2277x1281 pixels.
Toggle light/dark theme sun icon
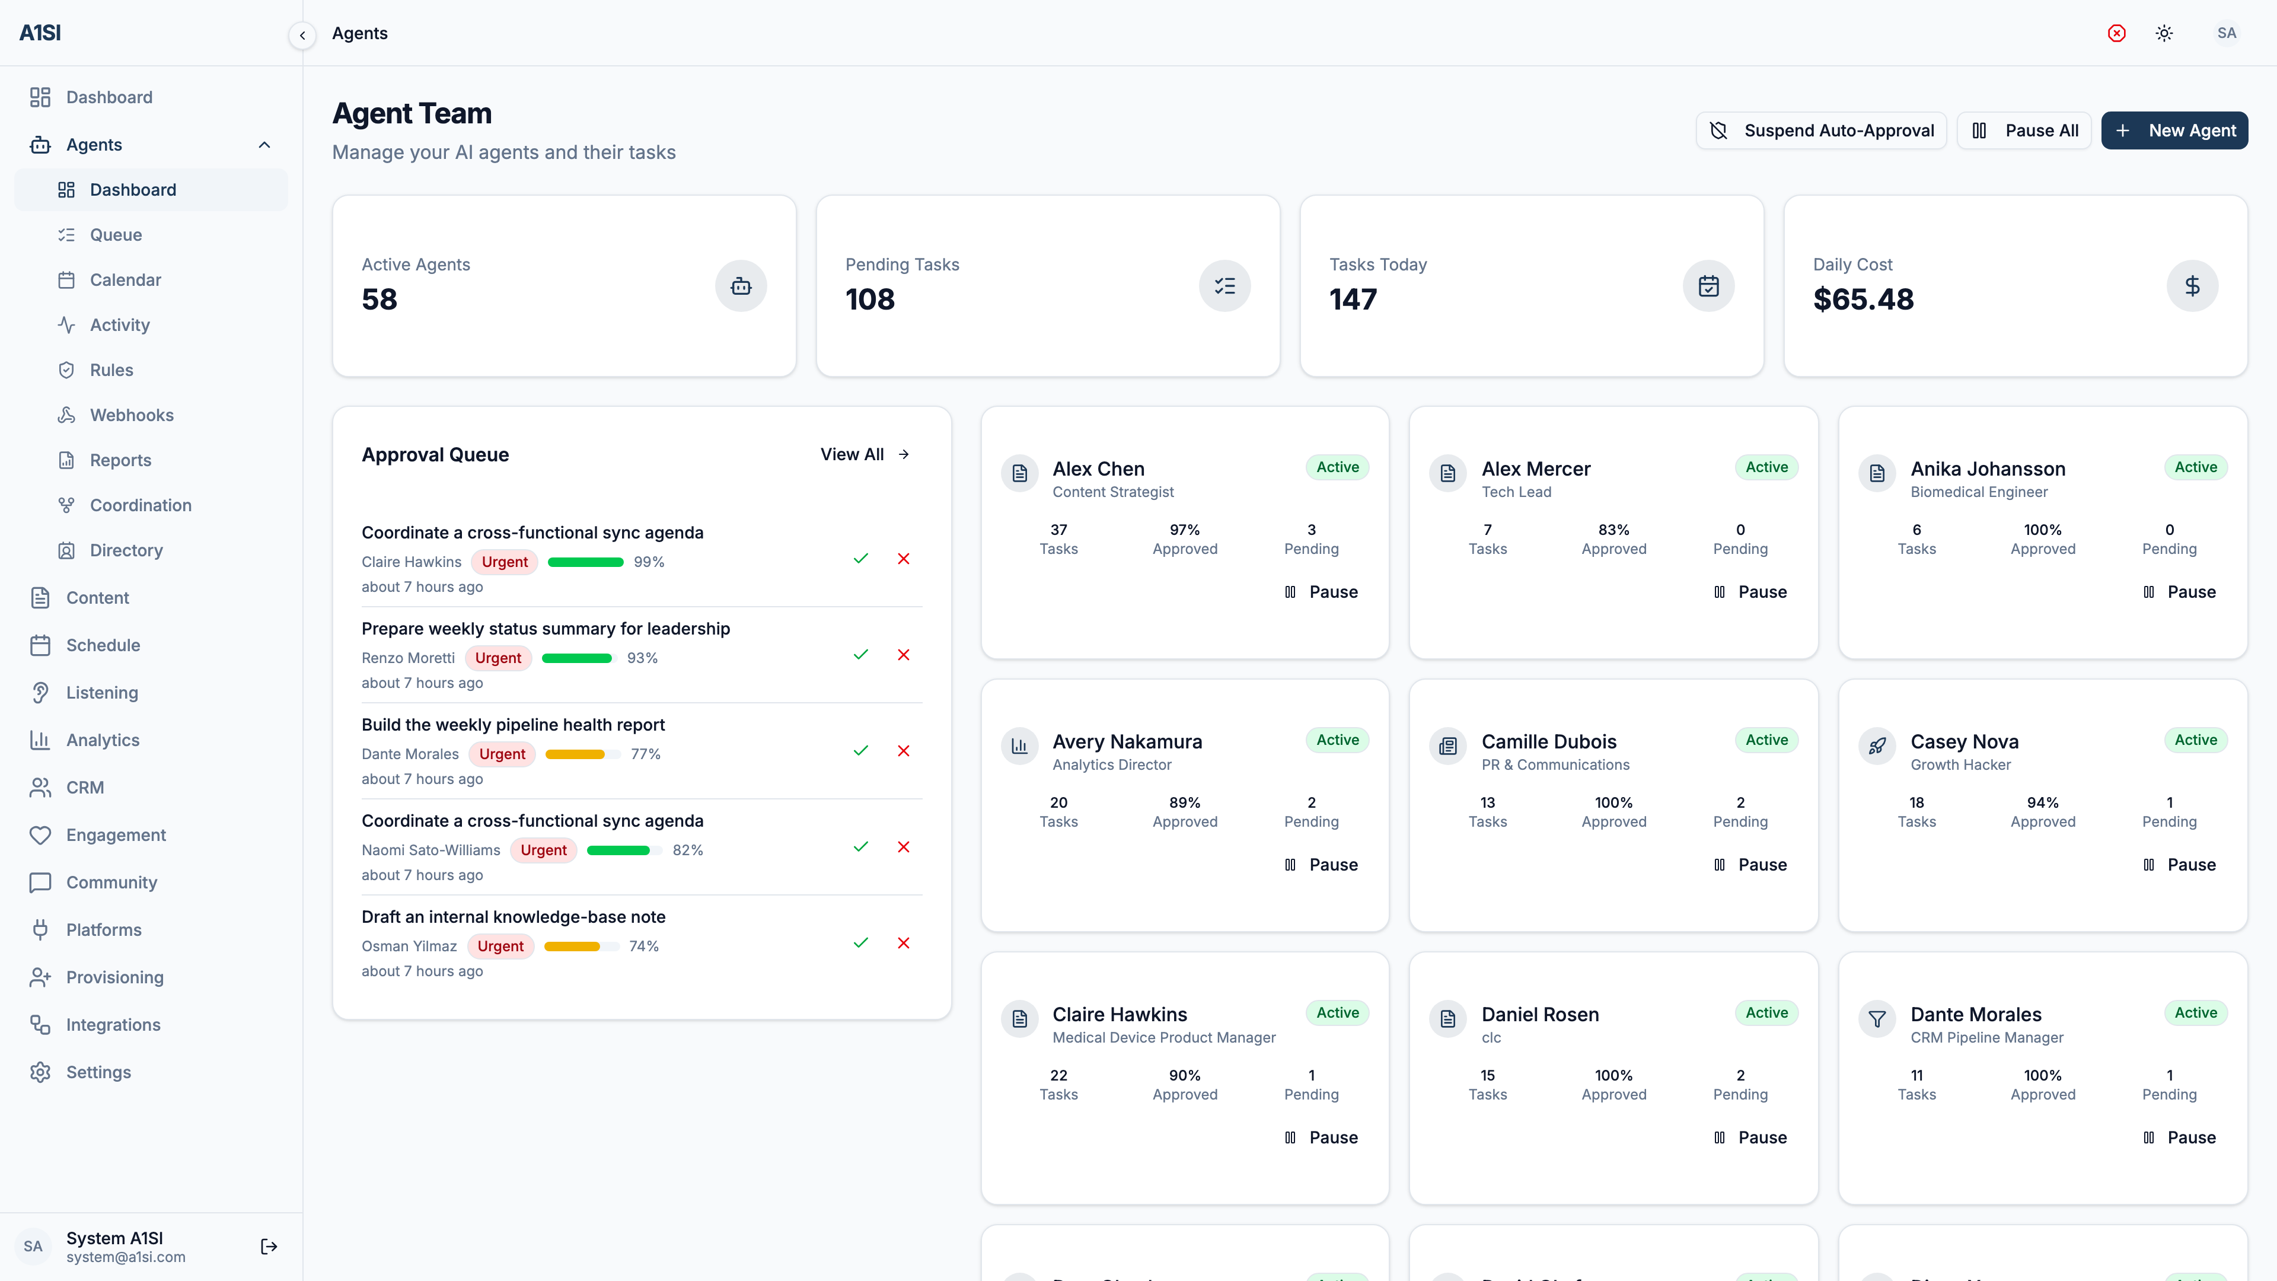[2164, 33]
